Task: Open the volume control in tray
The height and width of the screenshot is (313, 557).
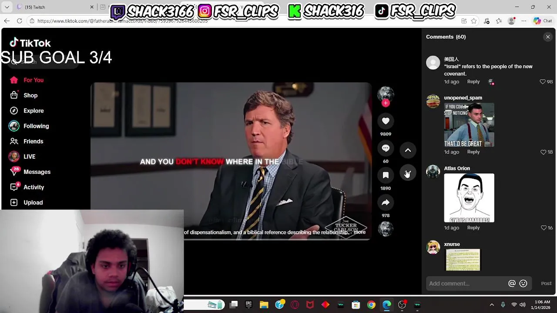Action: click(523, 305)
